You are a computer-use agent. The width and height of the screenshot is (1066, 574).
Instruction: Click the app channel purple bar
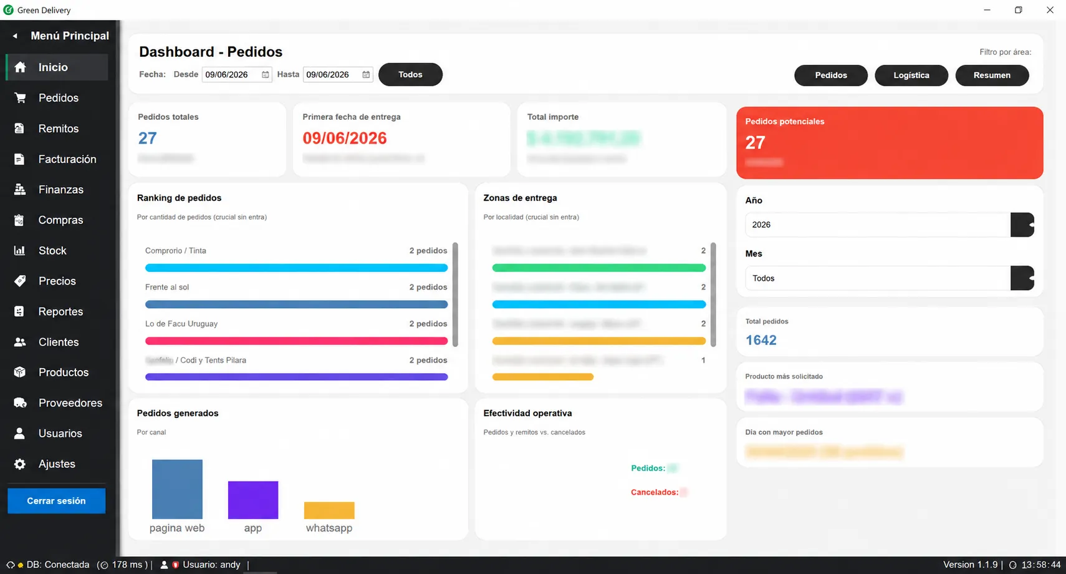[x=253, y=500]
